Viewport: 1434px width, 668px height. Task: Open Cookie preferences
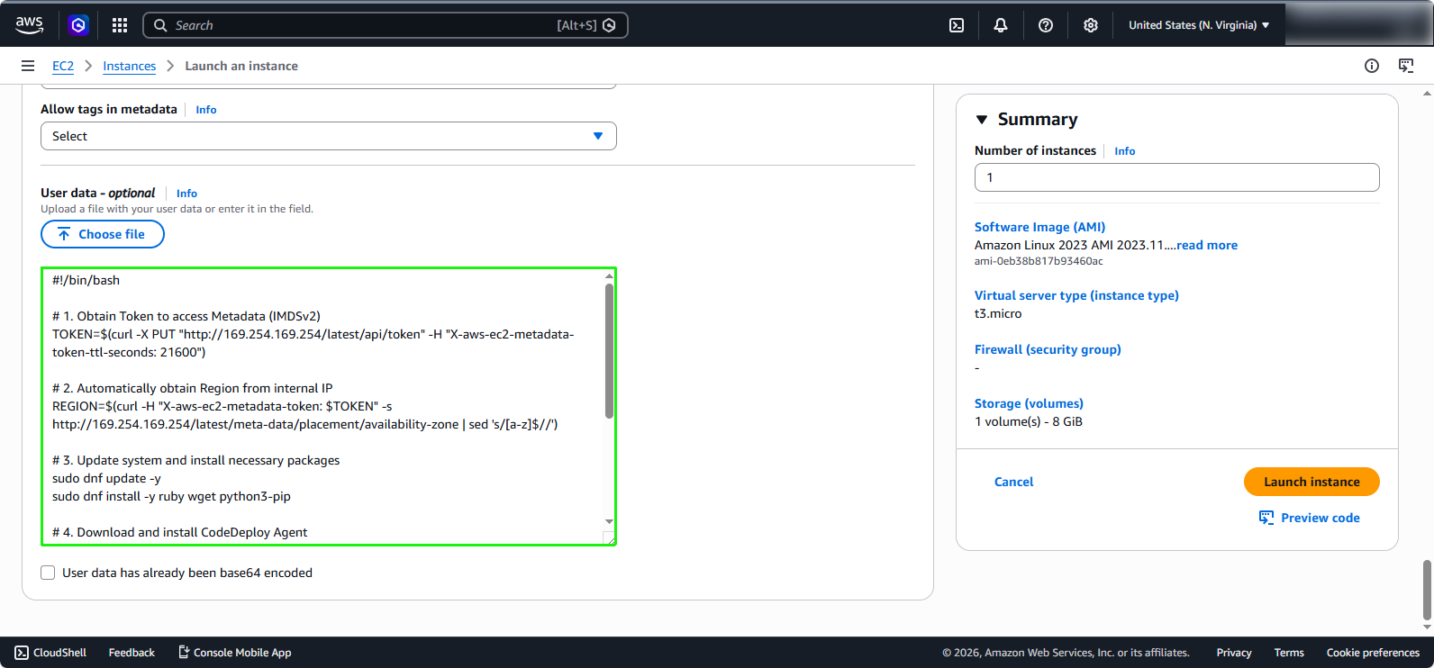(x=1373, y=653)
